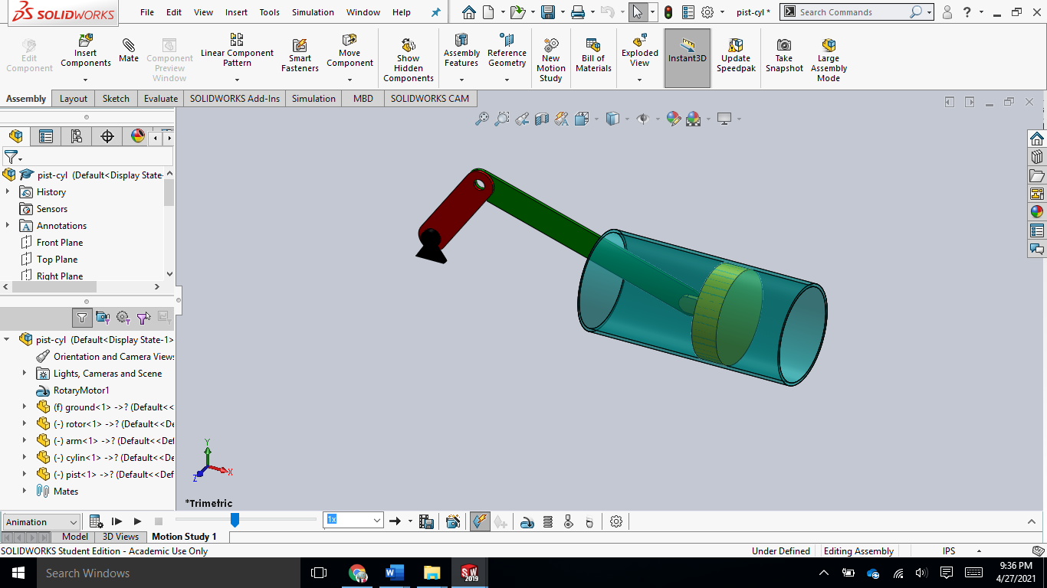The image size is (1047, 588).
Task: Switch to the Evaluate tab
Action: coord(161,98)
